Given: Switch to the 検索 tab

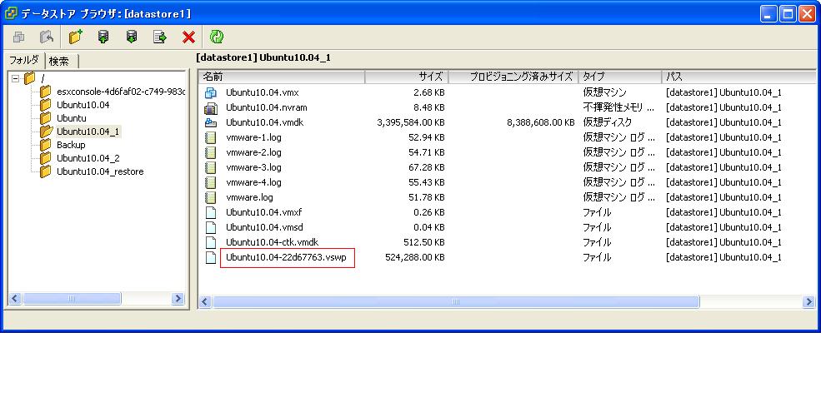Looking at the screenshot, I should click(59, 61).
